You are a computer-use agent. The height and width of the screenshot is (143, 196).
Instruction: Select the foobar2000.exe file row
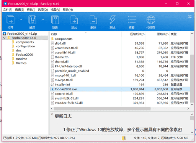point(120,89)
